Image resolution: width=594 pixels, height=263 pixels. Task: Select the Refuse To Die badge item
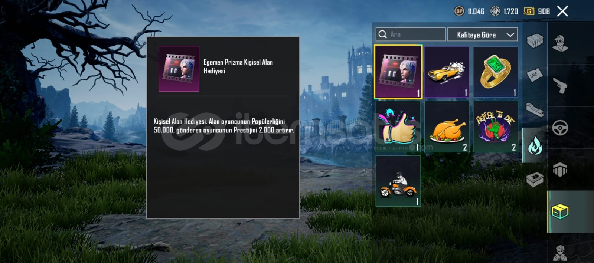tap(495, 126)
